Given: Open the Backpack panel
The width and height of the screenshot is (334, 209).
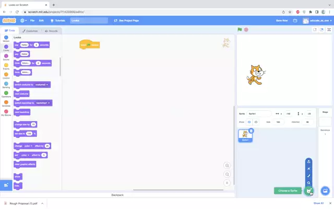Looking at the screenshot, I should pyautogui.click(x=117, y=195).
